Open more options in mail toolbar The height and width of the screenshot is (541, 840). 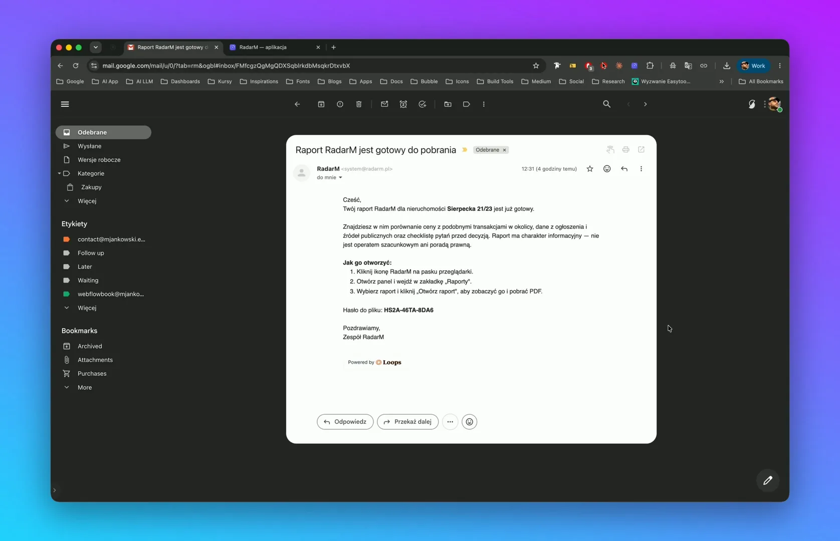(484, 104)
